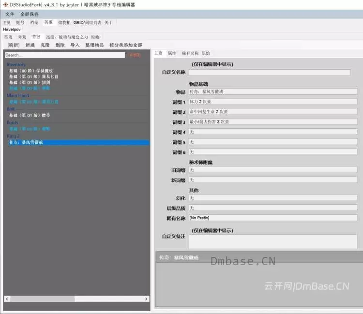Image resolution: width=363 pixels, height=314 pixels.
Task: Select the 背包 hero sub-tab
Action: [x=36, y=37]
